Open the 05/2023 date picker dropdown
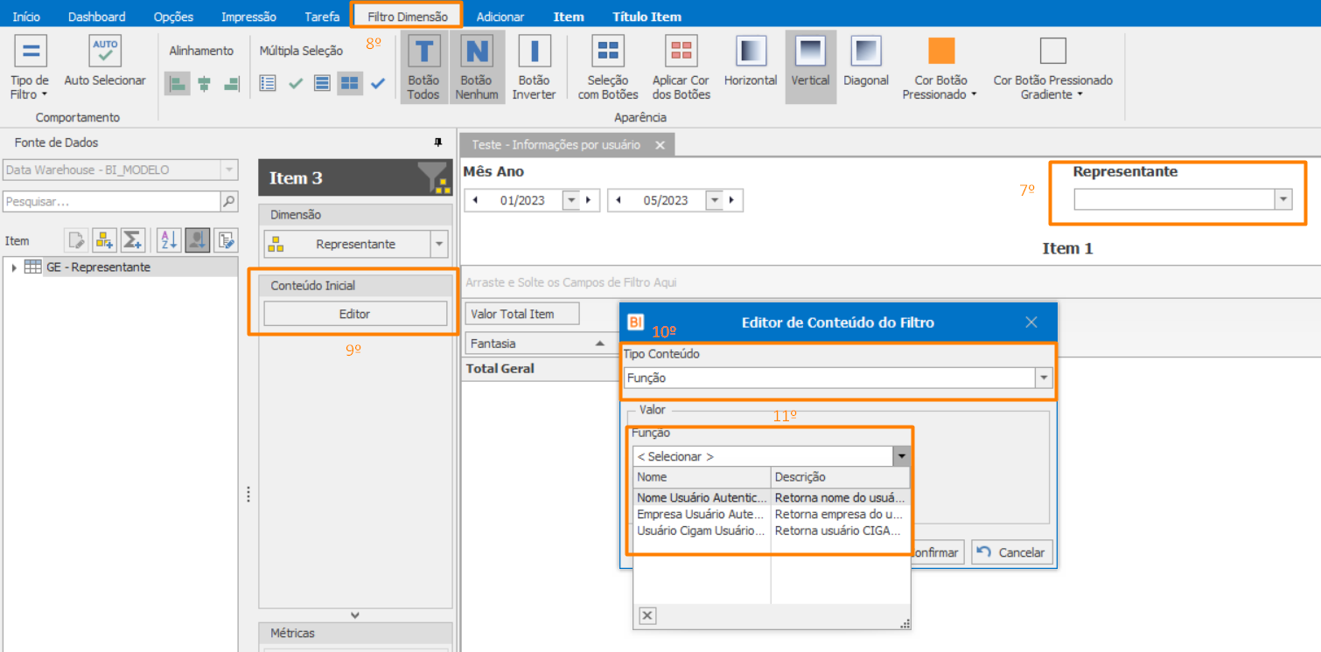The image size is (1321, 652). (x=715, y=200)
